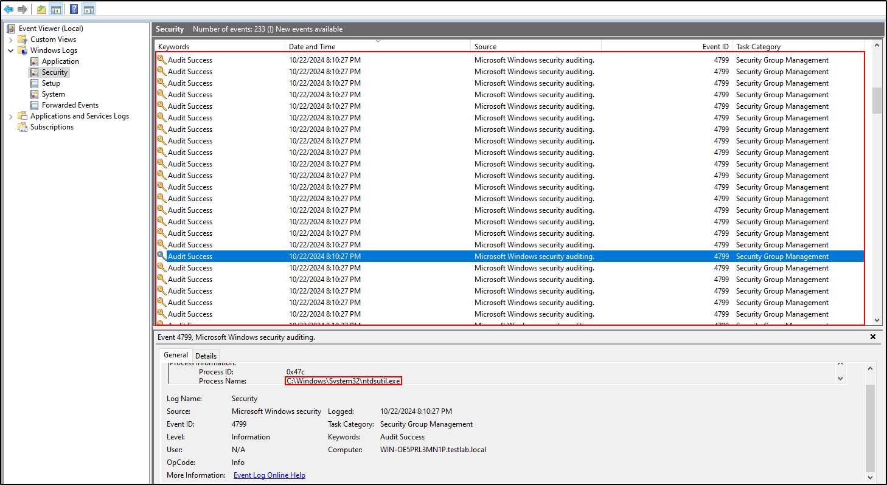The height and width of the screenshot is (485, 887).
Task: Sort the list by Event ID column header
Action: (x=715, y=47)
